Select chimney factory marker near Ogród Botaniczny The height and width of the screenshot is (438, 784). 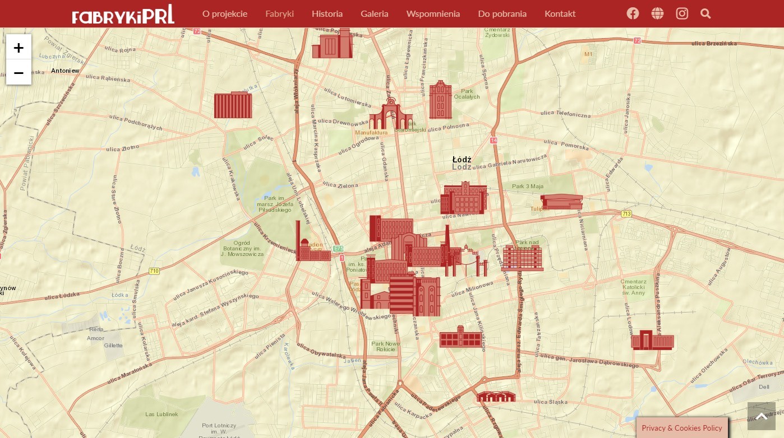point(313,242)
